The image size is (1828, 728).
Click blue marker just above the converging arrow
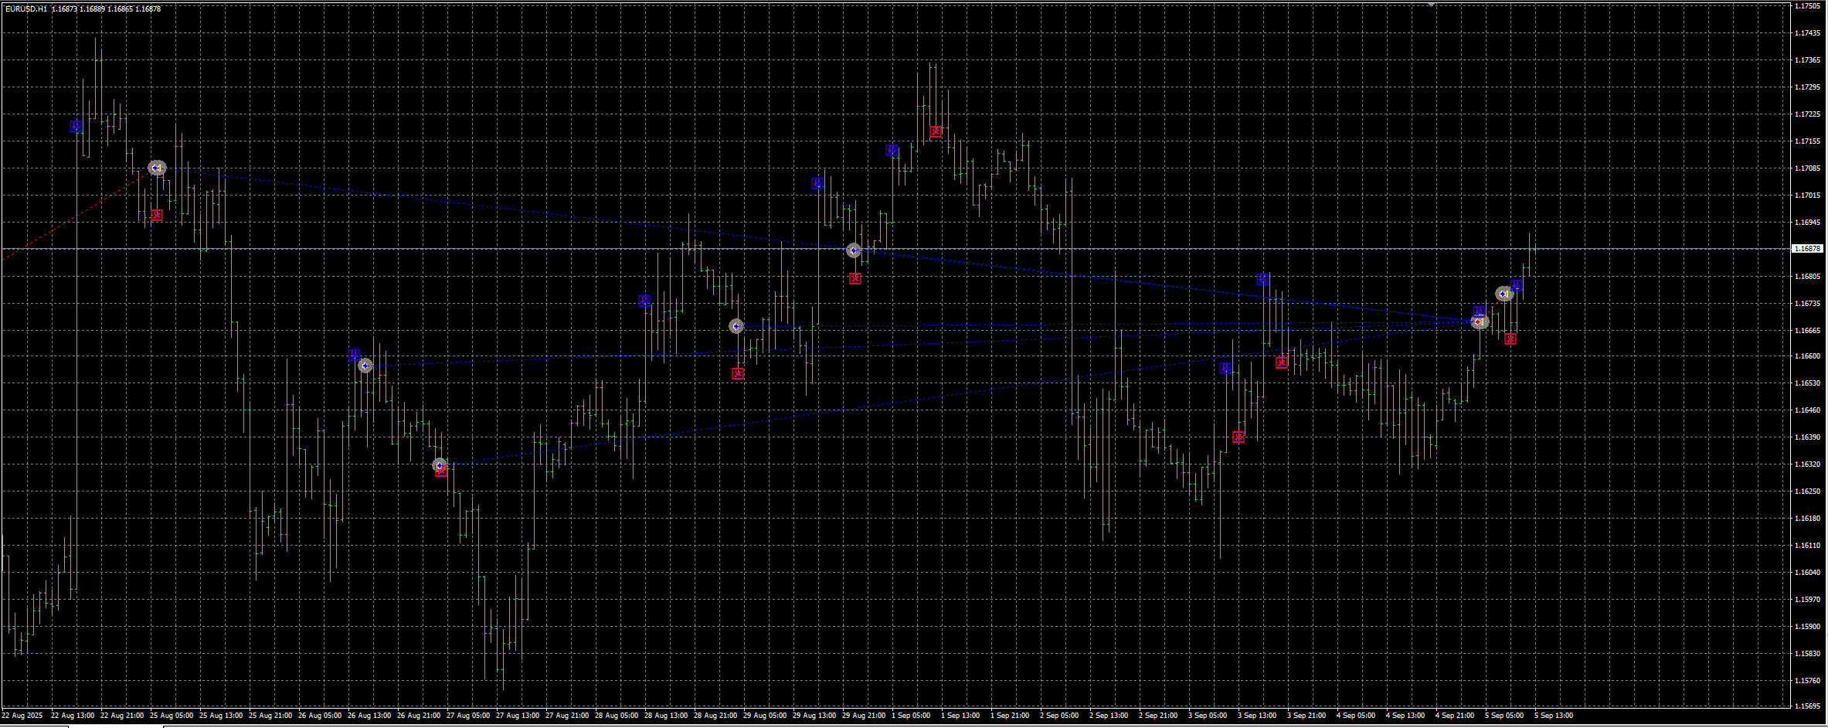tap(1479, 311)
